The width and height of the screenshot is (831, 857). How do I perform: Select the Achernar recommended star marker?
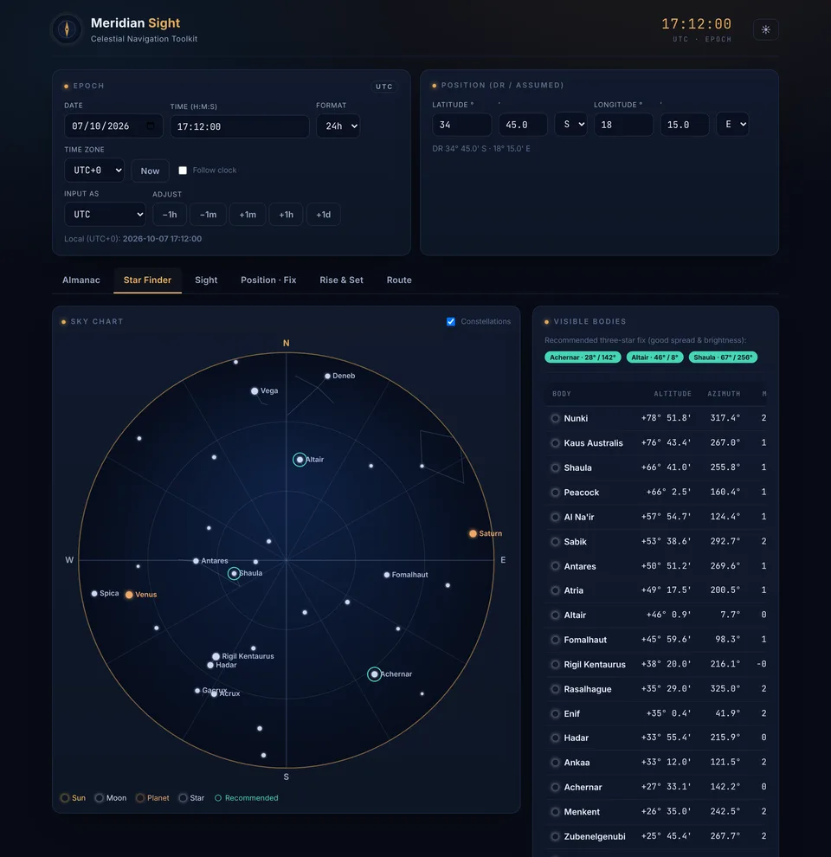coord(374,674)
